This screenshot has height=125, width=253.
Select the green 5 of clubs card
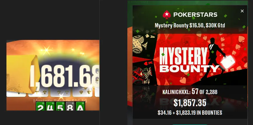tap(60, 106)
